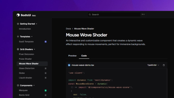Click the Components box icon
The height and width of the screenshot is (98, 174).
[18, 86]
